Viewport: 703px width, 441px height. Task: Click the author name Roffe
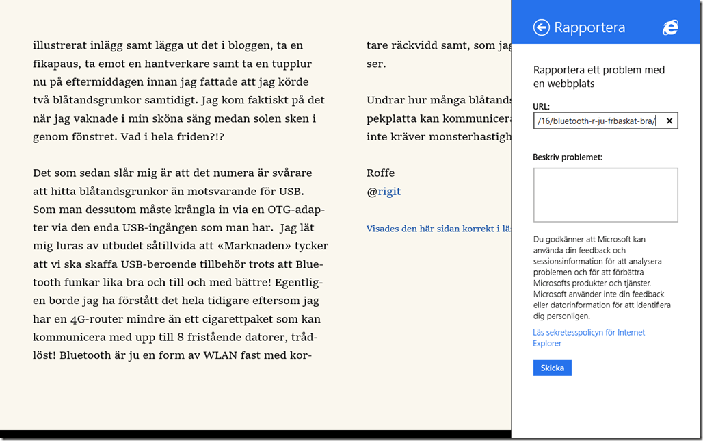[381, 173]
